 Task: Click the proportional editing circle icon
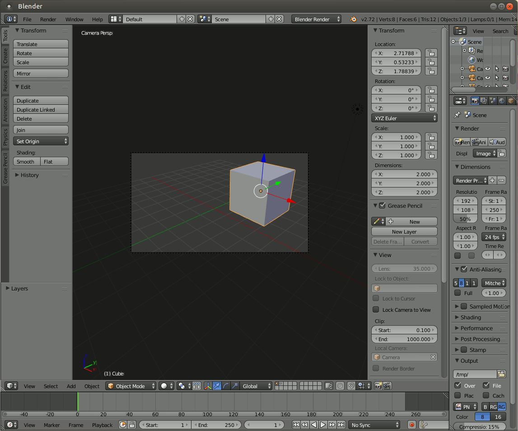click(340, 386)
